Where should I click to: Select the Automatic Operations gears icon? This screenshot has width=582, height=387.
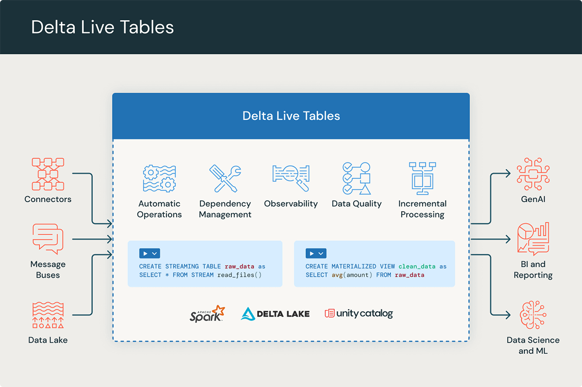[x=159, y=178]
